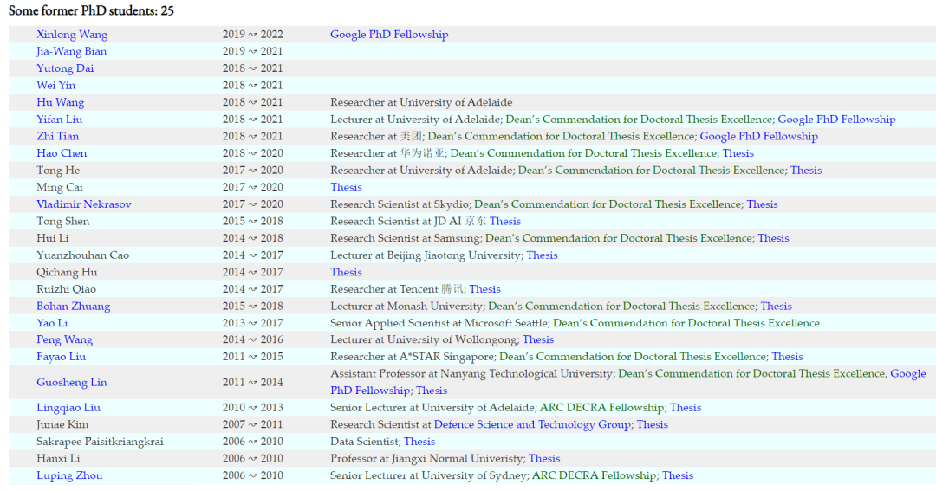Open Qichang Hu's Thesis link
This screenshot has width=936, height=491.
point(346,273)
